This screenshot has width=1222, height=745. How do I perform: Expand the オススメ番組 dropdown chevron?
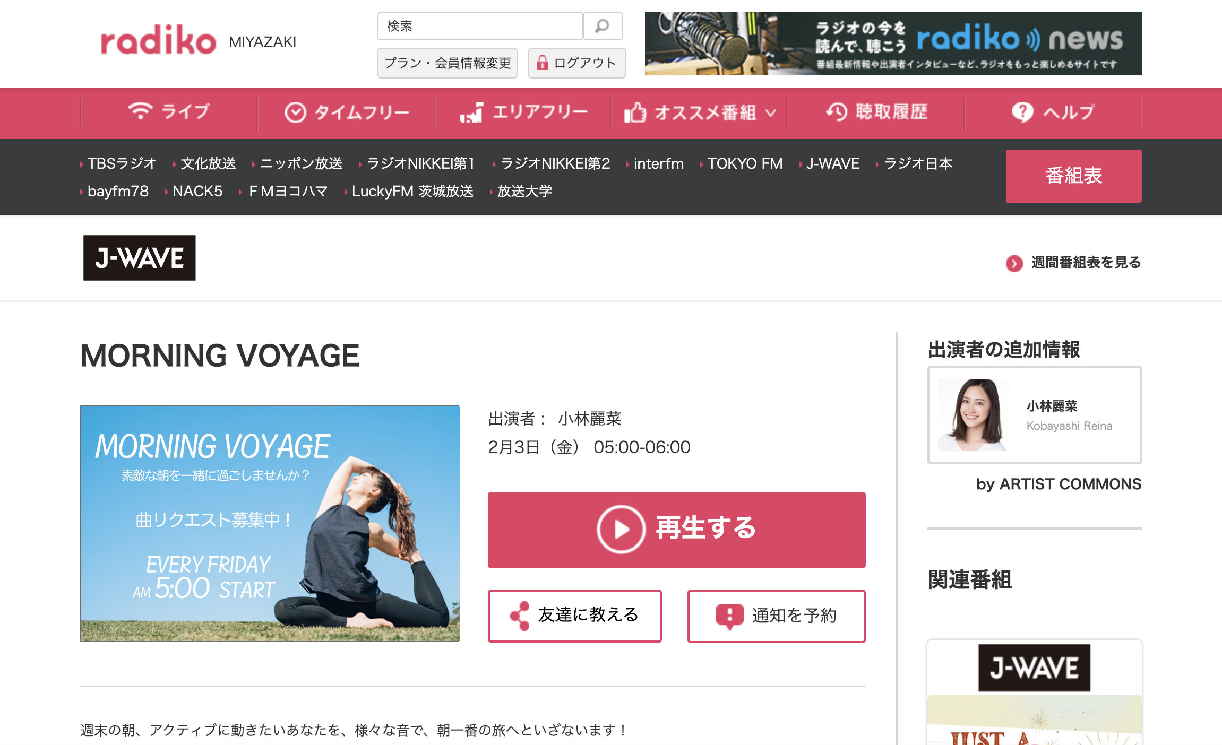click(770, 112)
